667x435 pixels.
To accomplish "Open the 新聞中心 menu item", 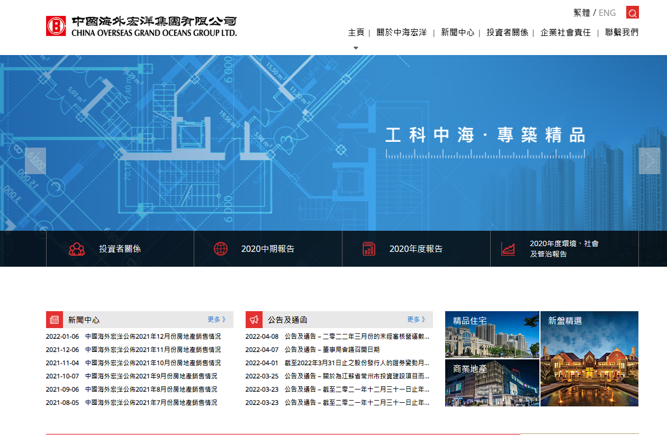I will pyautogui.click(x=456, y=32).
